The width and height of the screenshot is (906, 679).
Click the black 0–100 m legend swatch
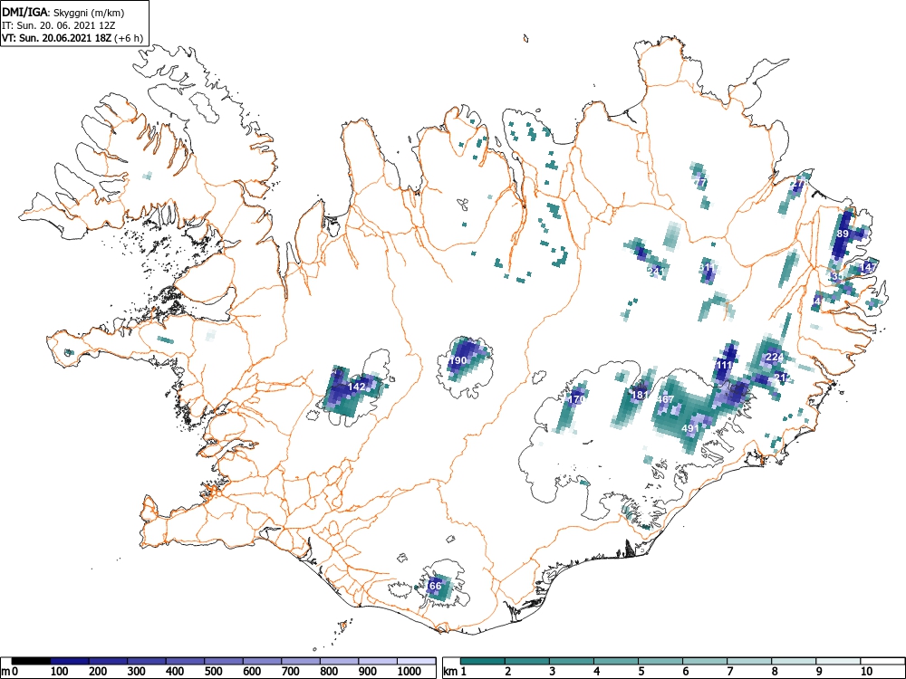point(31,661)
